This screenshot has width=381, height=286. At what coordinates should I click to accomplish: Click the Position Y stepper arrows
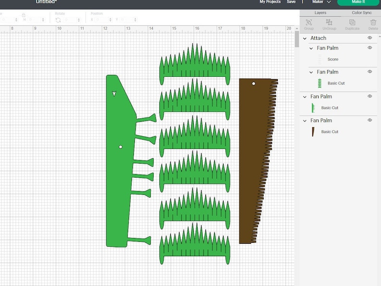(x=135, y=20)
